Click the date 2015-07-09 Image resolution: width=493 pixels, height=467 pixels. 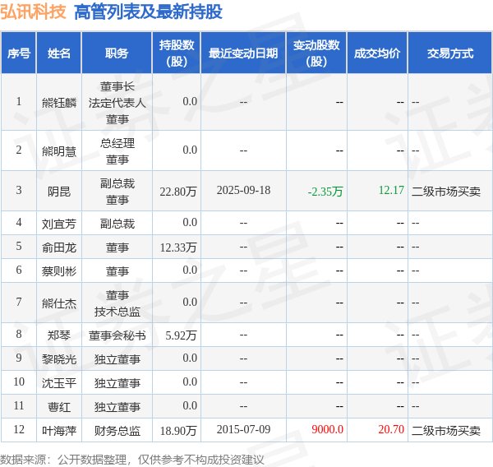(x=243, y=429)
